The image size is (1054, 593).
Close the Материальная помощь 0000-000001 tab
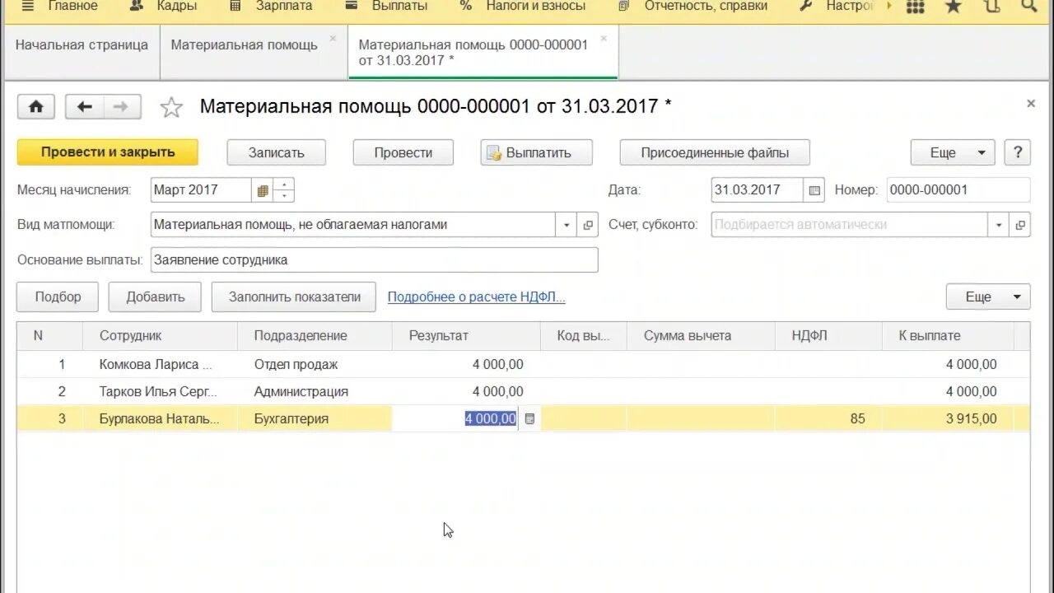tap(604, 38)
